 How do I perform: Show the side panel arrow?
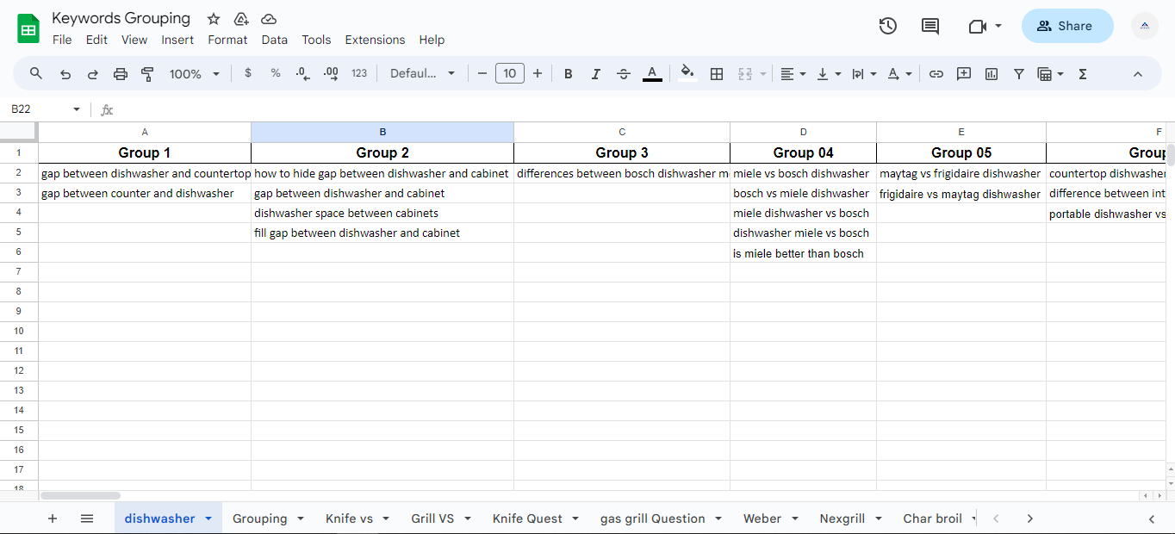[1152, 518]
